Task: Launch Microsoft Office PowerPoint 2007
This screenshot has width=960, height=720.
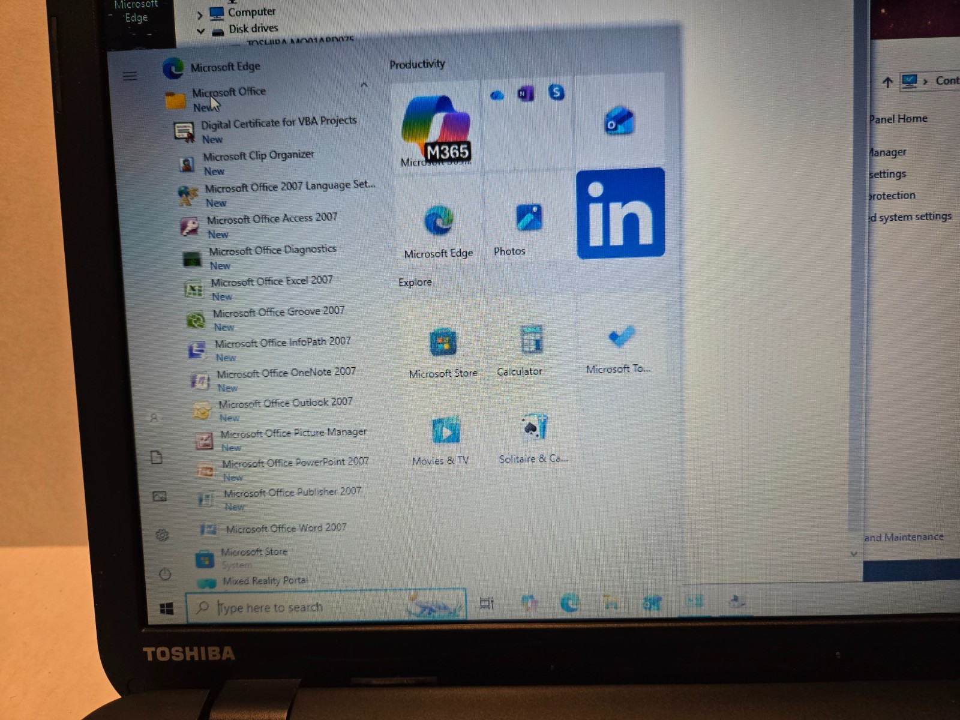Action: tap(283, 469)
